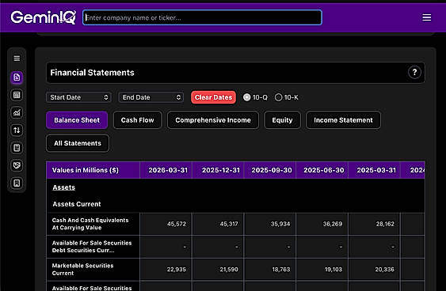
Task: Focus the company name or ticker search field
Action: click(202, 17)
